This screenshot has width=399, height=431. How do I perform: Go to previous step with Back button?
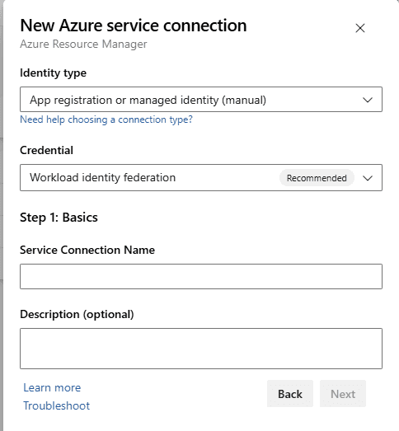tap(290, 394)
